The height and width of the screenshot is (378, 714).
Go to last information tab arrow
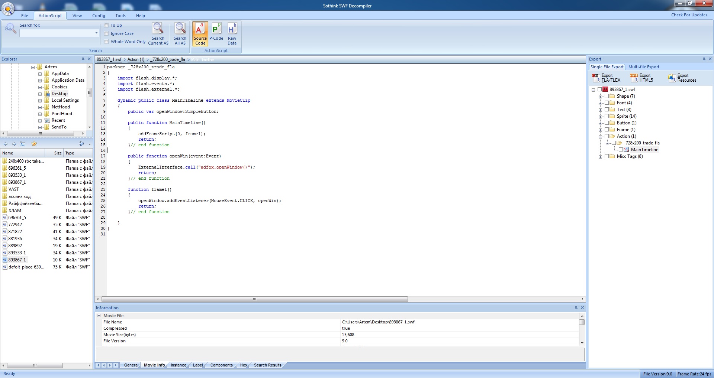tap(116, 365)
